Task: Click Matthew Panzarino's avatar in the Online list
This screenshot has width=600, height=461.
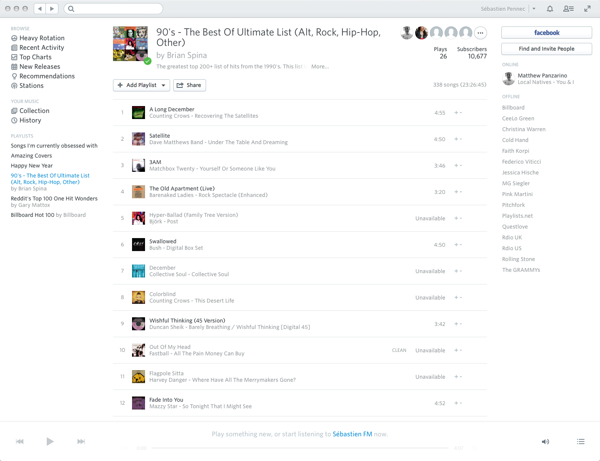Action: (x=508, y=79)
